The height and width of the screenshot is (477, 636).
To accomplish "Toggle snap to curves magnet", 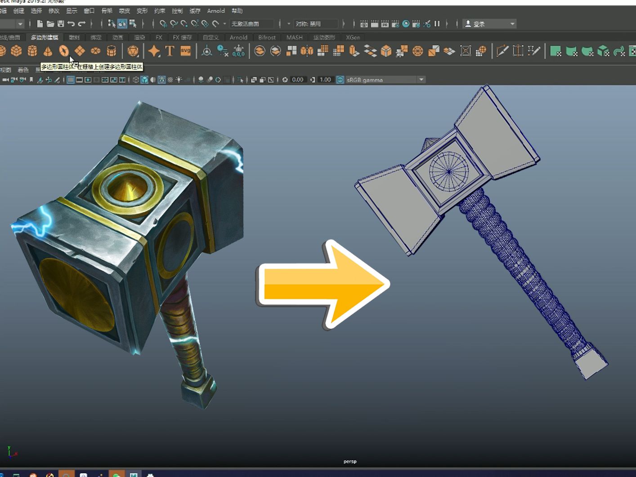I will click(x=174, y=24).
